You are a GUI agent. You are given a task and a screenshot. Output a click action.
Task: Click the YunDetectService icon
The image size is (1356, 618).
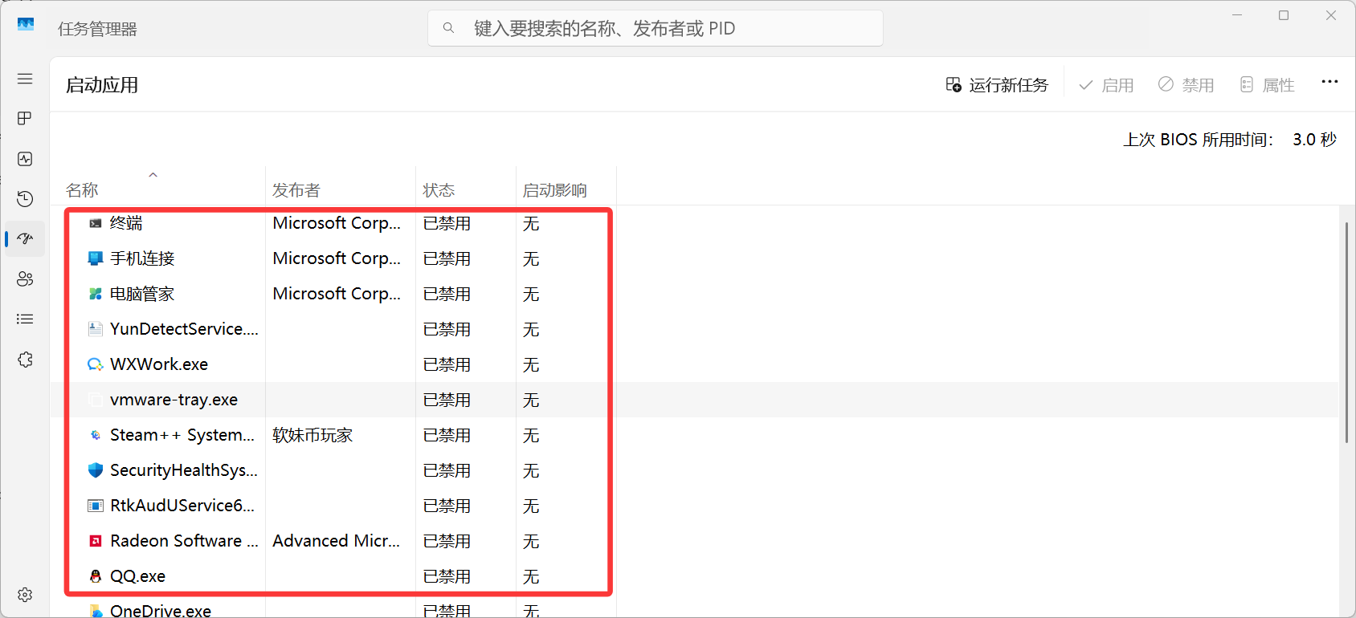point(96,329)
